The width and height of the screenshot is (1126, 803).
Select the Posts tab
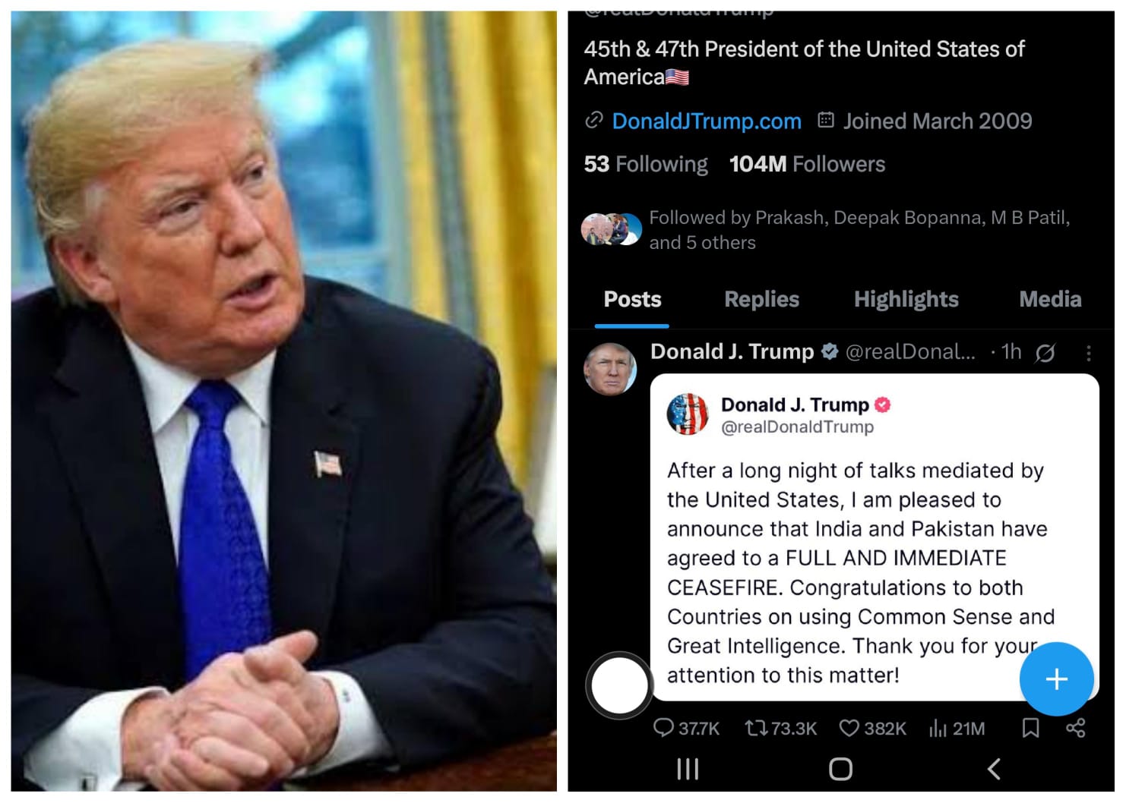point(632,299)
